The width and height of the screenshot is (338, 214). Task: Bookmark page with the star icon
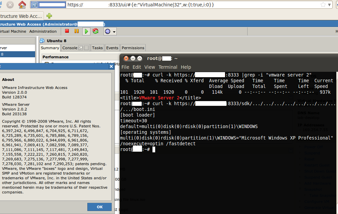pos(323,4)
